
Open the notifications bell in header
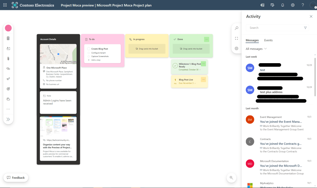(282, 5)
